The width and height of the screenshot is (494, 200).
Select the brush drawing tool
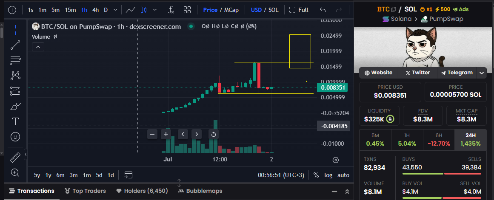pos(15,106)
